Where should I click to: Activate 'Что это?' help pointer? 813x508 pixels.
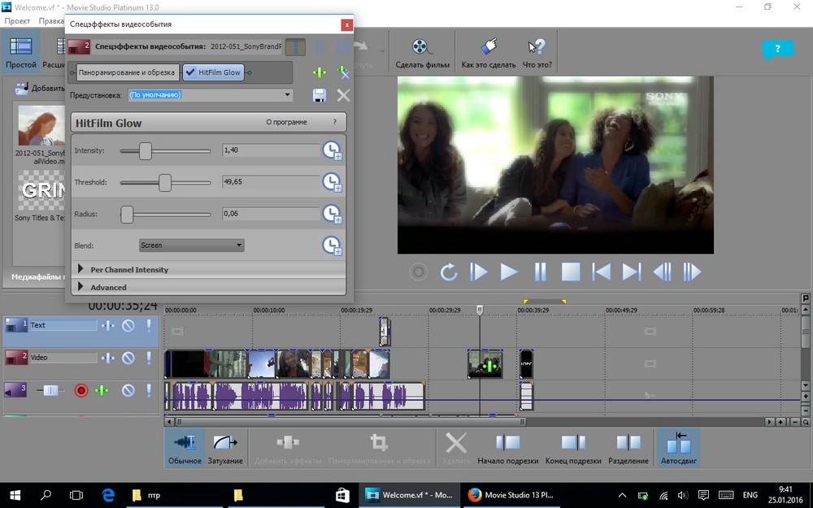coord(537,52)
